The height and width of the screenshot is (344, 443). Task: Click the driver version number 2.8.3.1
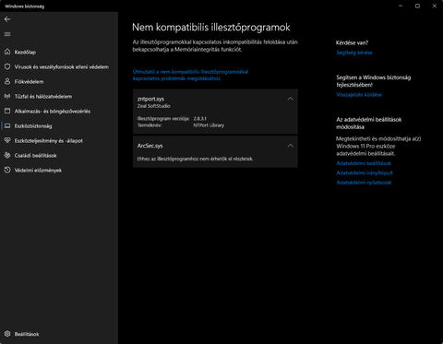(x=200, y=118)
